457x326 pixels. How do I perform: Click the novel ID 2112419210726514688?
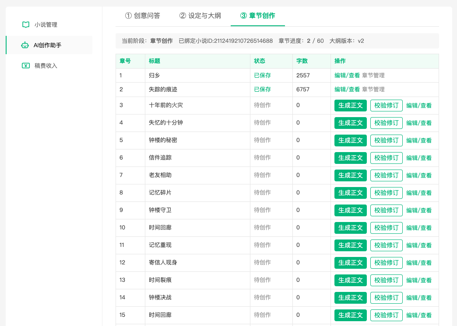coord(243,41)
